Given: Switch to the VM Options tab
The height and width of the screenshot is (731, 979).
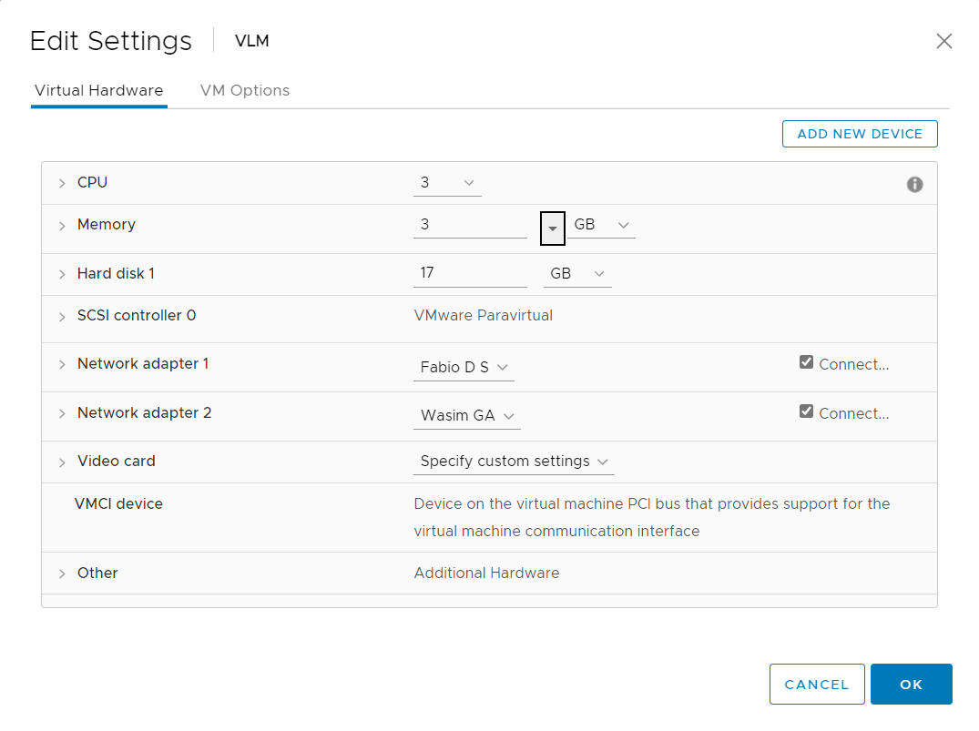Looking at the screenshot, I should [245, 90].
